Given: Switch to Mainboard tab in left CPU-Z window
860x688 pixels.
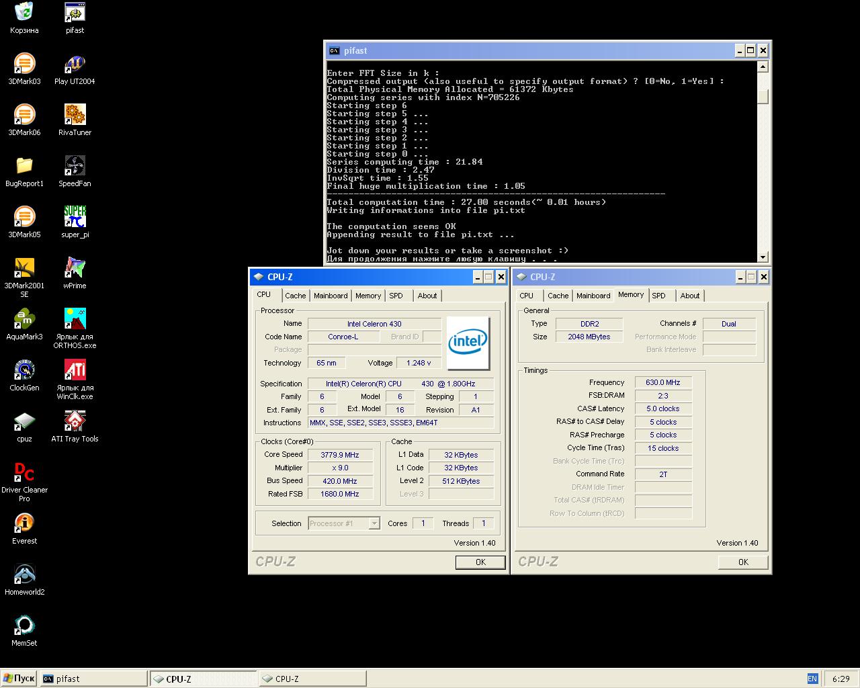Looking at the screenshot, I should pos(331,296).
